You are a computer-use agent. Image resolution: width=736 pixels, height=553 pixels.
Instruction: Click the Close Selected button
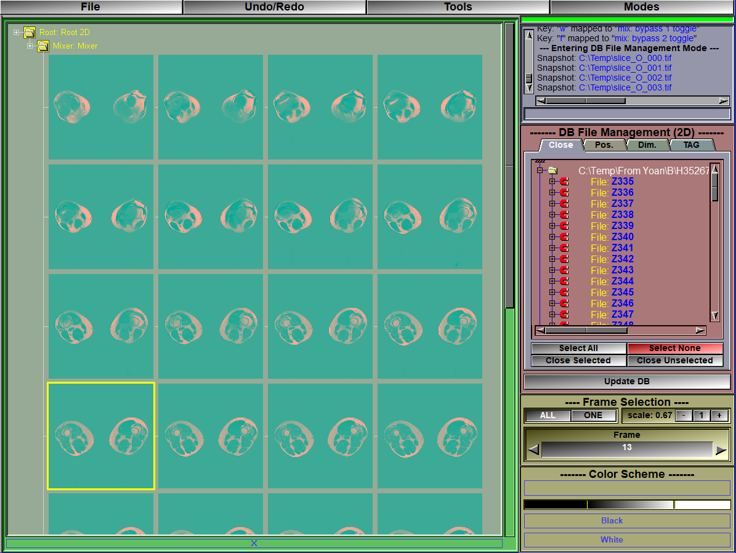click(x=579, y=360)
